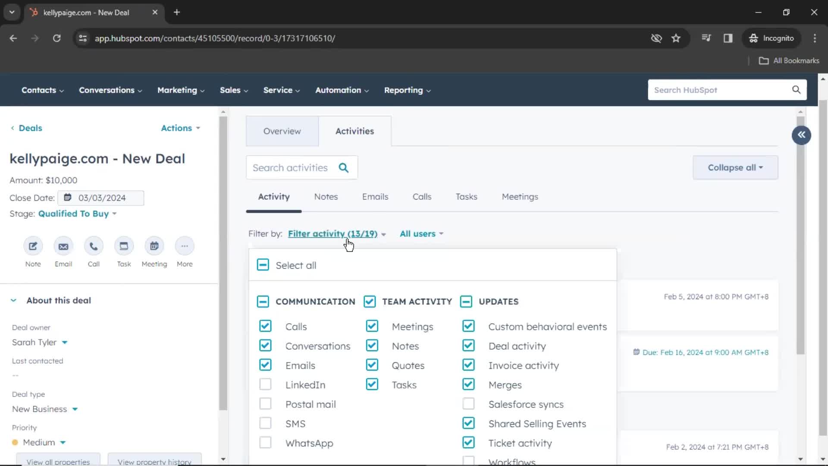Screen dimensions: 828x466
Task: Uncheck the Deal activity checkbox
Action: click(x=468, y=346)
